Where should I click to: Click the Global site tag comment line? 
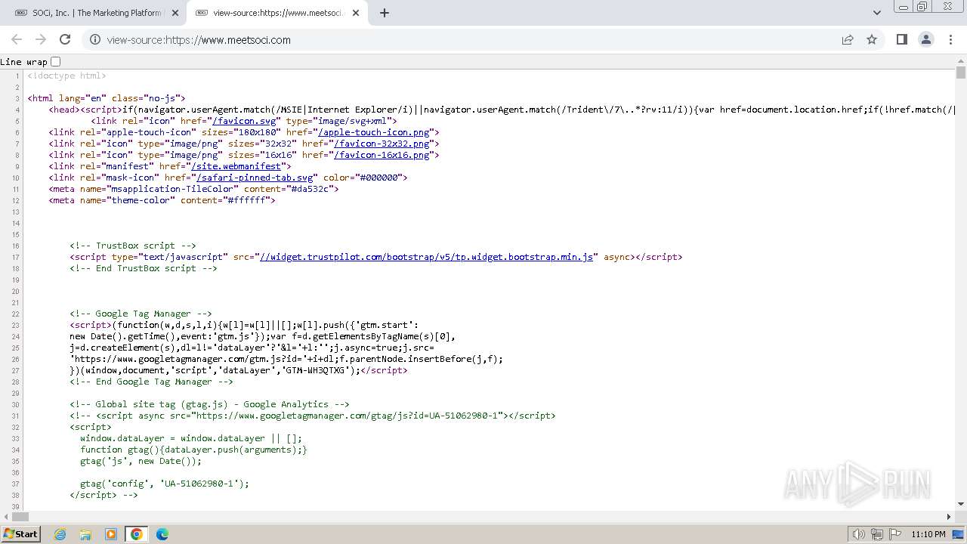pyautogui.click(x=209, y=404)
